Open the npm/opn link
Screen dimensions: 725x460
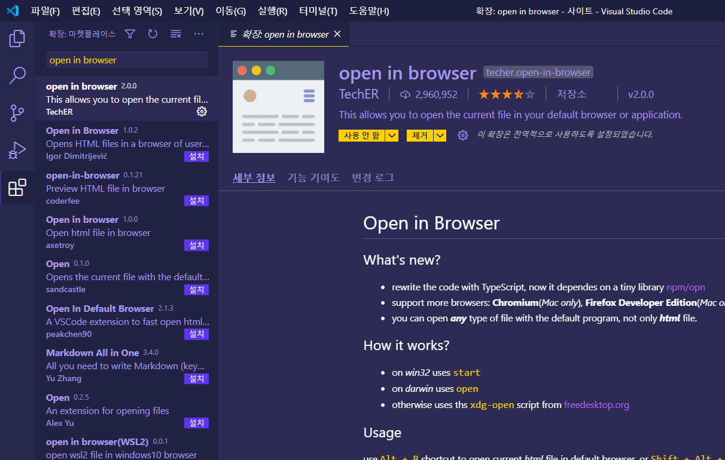[686, 287]
